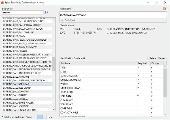Select BEARING,BALL,AIRFRAME,ANTI FRICTION* row
The width and height of the screenshot is (170, 120).
tap(27, 80)
